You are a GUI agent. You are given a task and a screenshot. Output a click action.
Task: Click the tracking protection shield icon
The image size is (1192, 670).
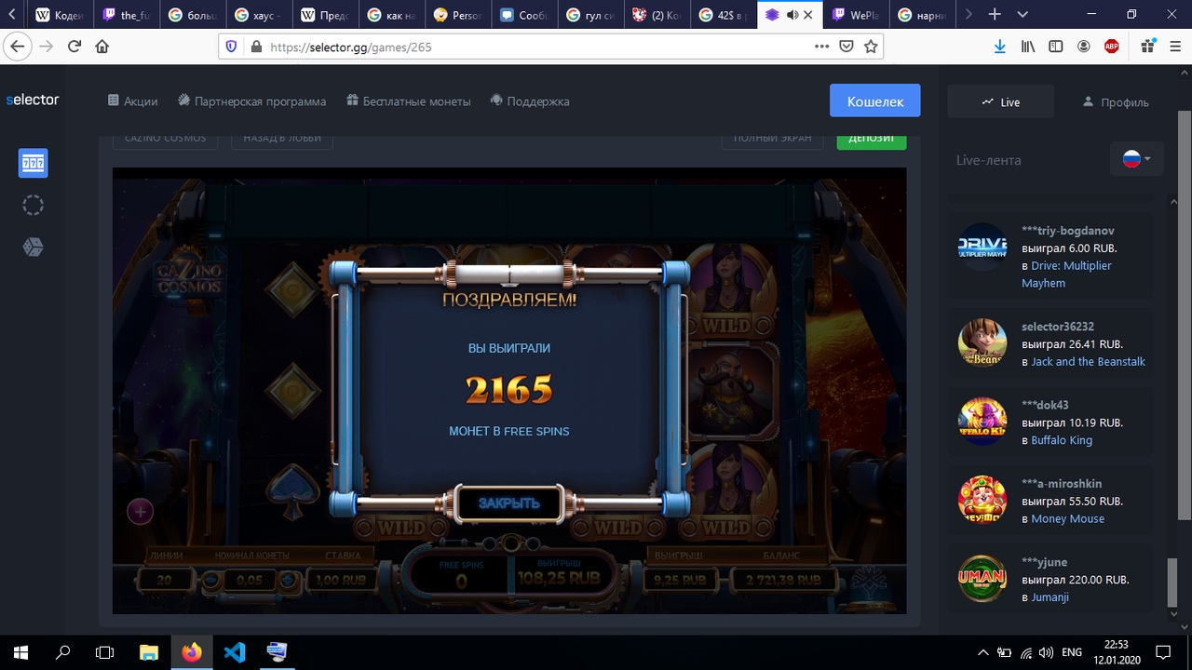click(x=231, y=47)
